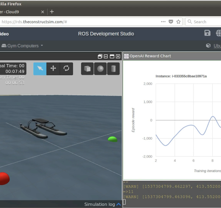Click the =>11 terminal line
221x208 pixels.
tap(128, 191)
